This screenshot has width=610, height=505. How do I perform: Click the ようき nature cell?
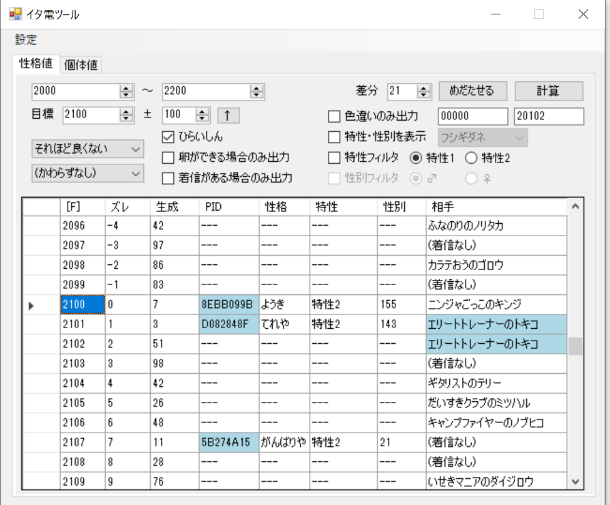[285, 304]
